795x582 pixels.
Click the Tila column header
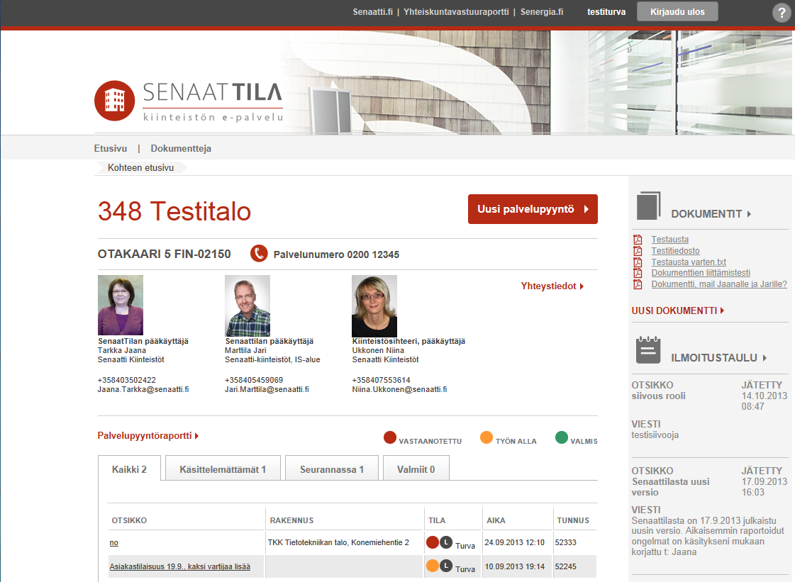tap(437, 520)
